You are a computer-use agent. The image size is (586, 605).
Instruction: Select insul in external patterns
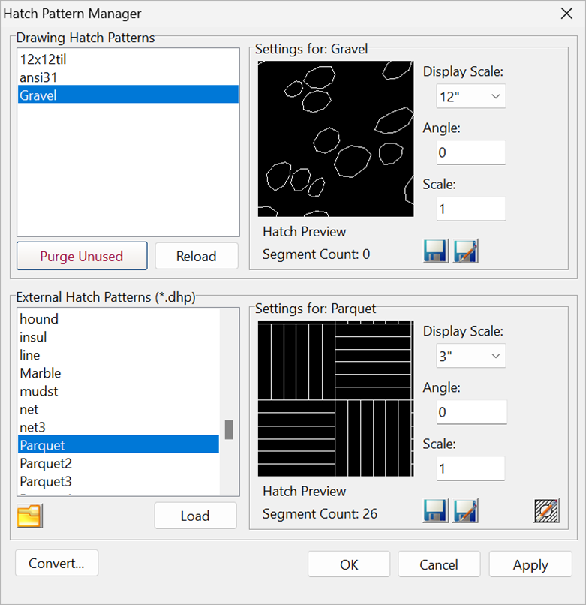click(x=119, y=337)
